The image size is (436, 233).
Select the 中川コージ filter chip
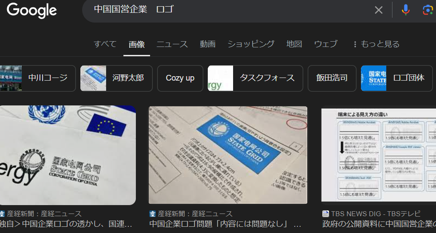[x=38, y=78]
